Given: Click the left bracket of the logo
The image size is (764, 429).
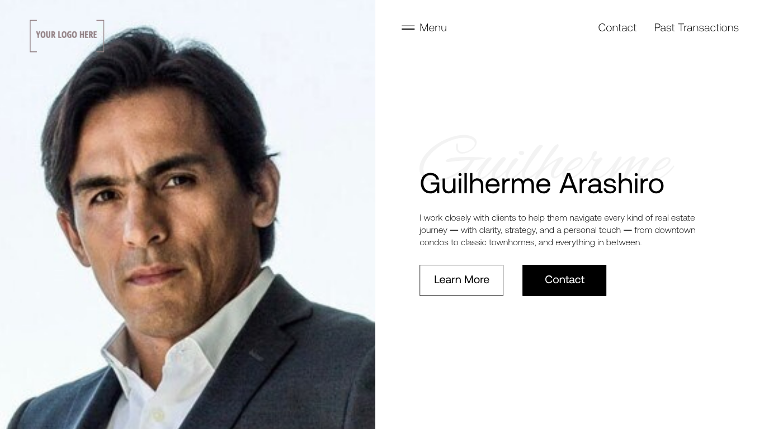Looking at the screenshot, I should pyautogui.click(x=32, y=36).
